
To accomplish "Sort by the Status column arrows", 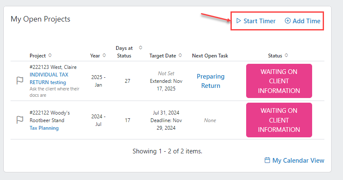I will [286, 55].
